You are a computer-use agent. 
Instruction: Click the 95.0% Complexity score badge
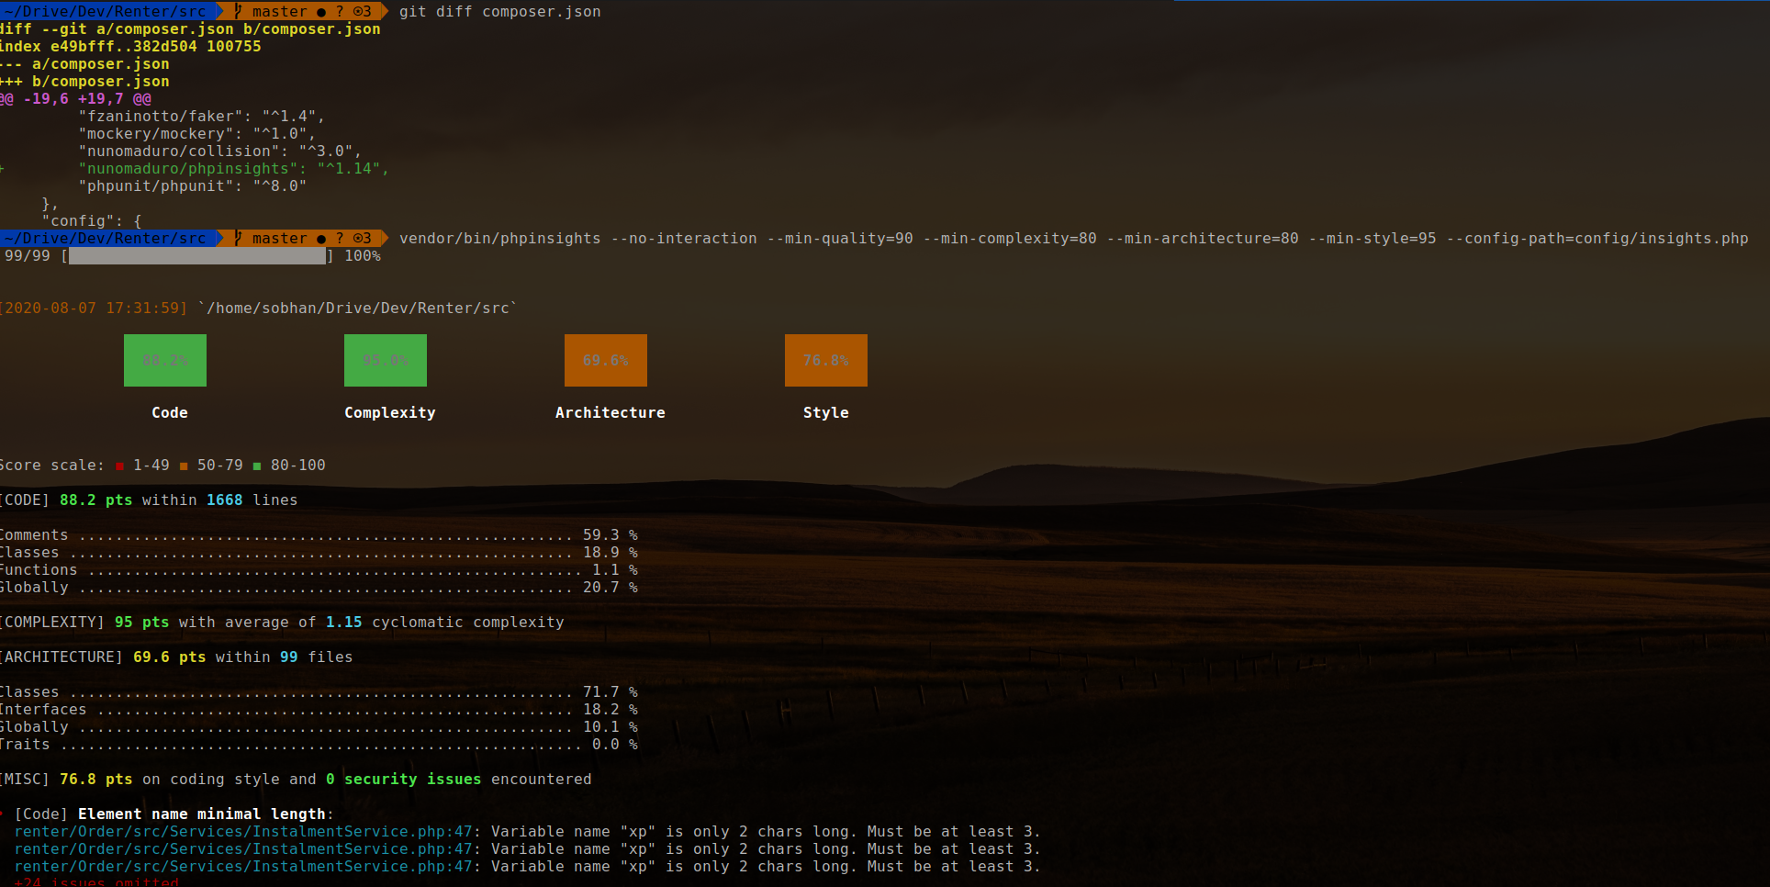click(x=385, y=360)
